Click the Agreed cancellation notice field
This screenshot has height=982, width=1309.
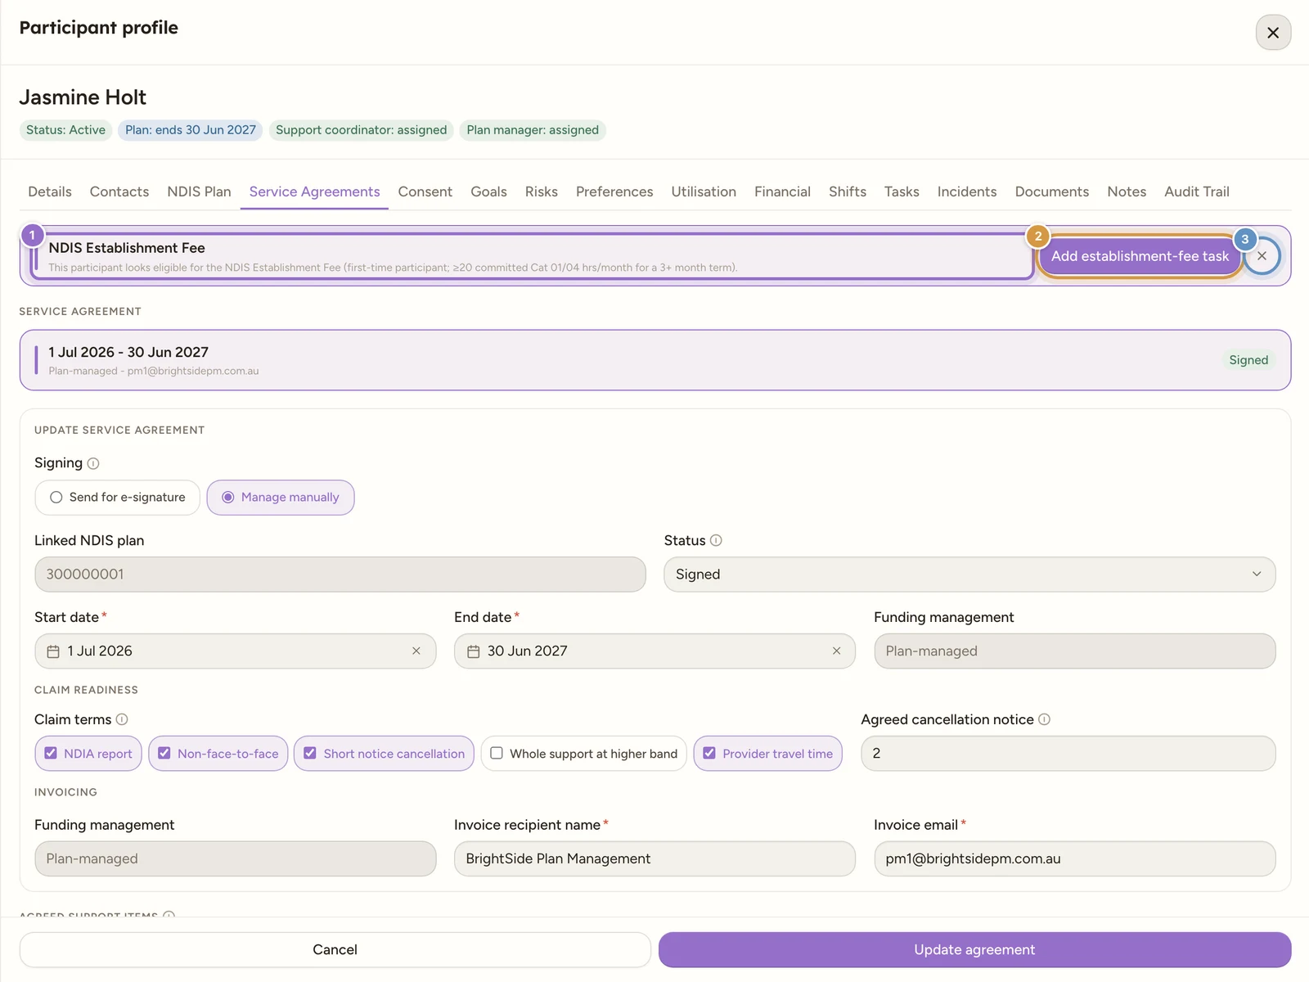click(1068, 754)
